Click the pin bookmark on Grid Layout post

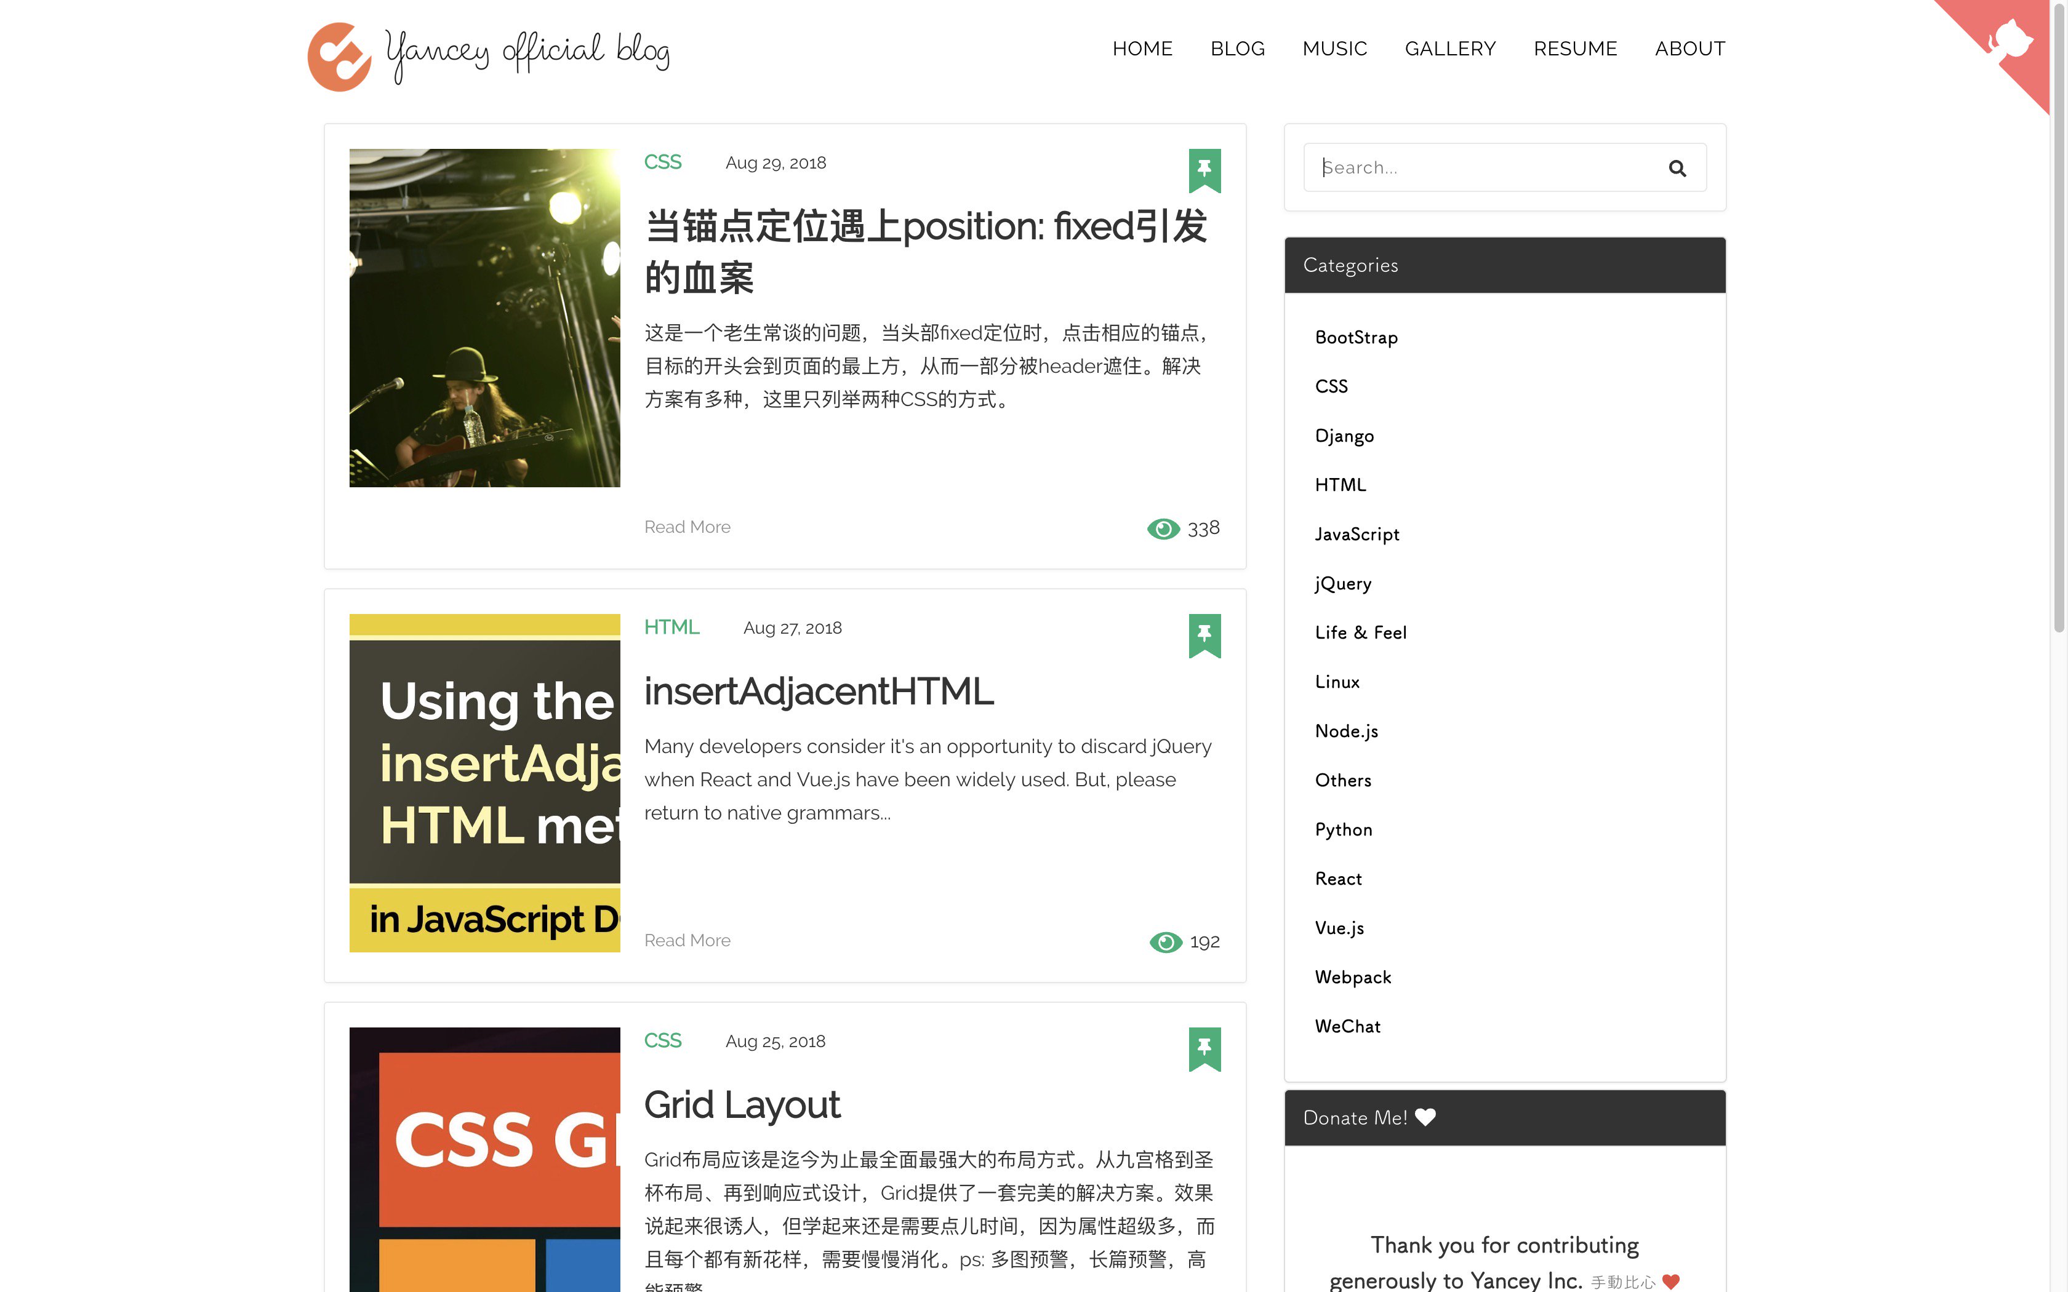coord(1204,1050)
